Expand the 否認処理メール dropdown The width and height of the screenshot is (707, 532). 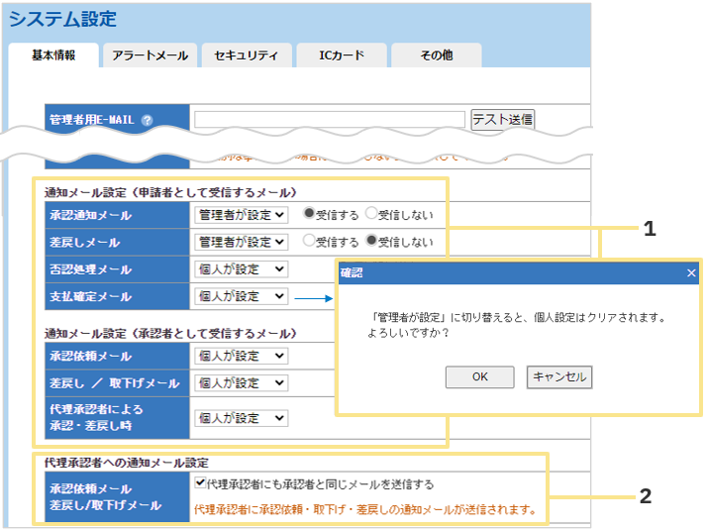click(x=241, y=268)
